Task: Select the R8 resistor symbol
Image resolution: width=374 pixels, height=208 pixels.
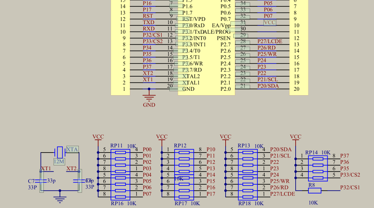Action: tap(314, 191)
